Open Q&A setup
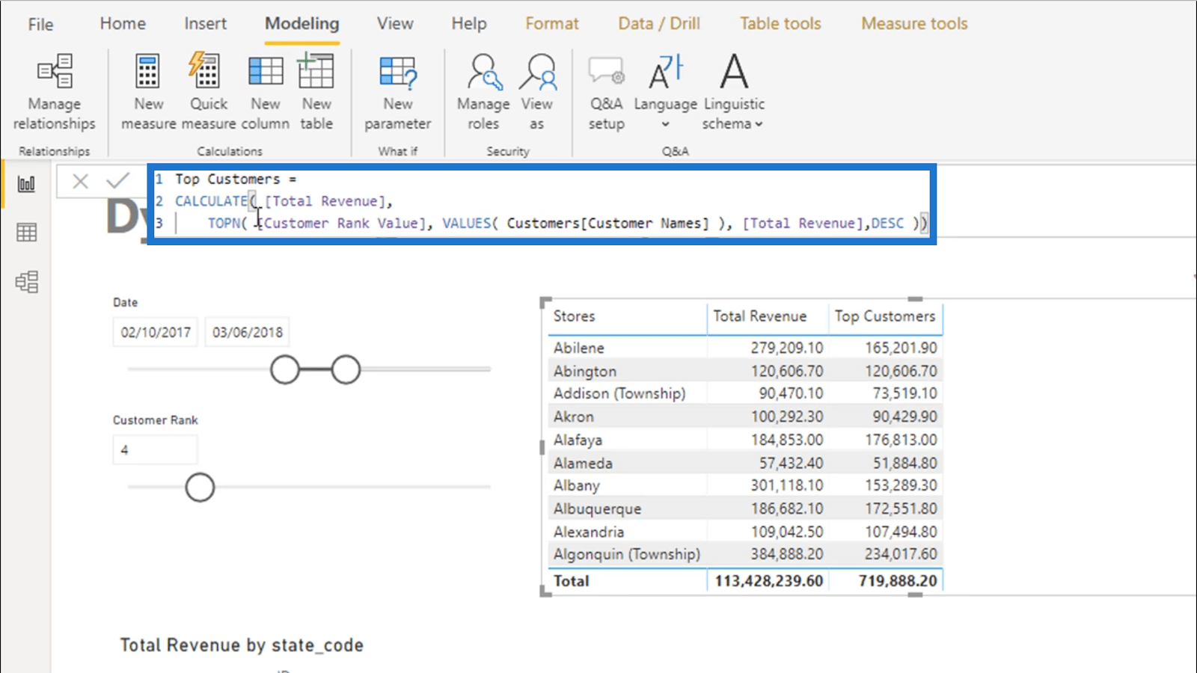 606,93
